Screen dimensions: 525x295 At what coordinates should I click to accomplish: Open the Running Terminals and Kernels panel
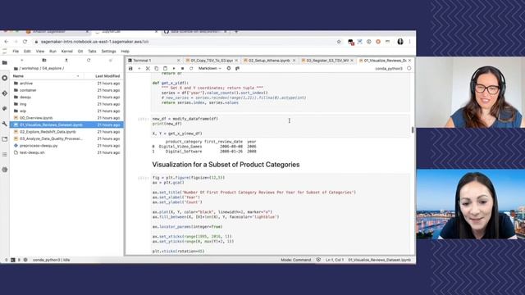pos(4,78)
